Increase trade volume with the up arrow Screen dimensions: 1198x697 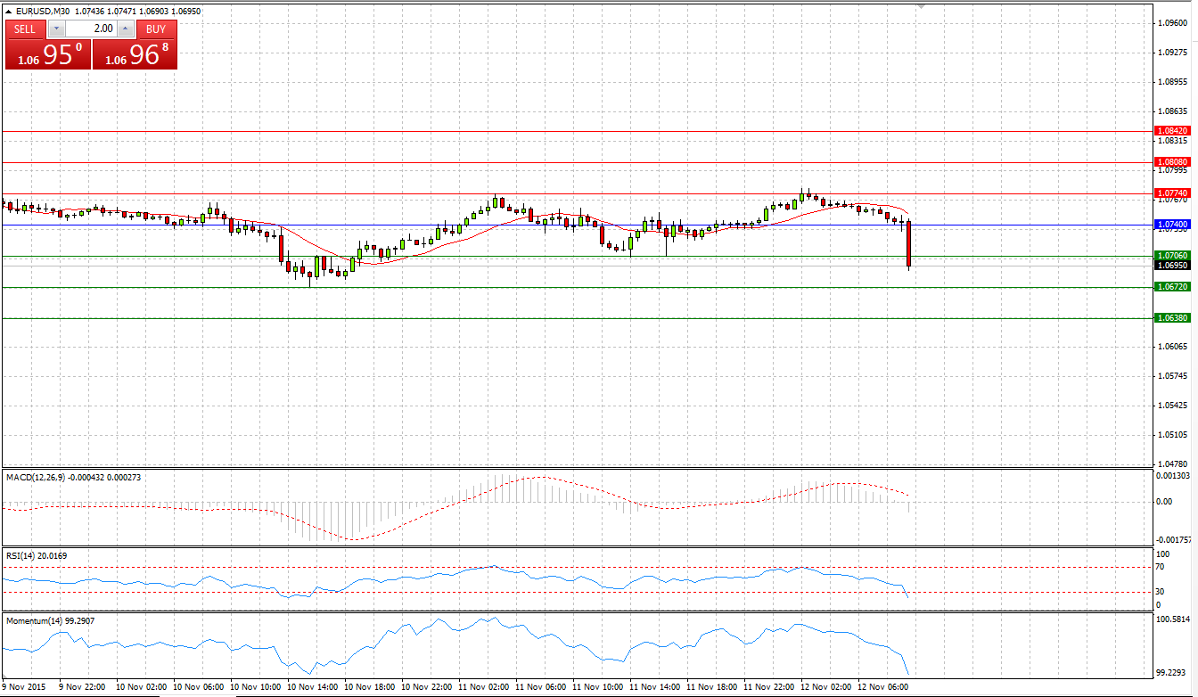pyautogui.click(x=126, y=29)
